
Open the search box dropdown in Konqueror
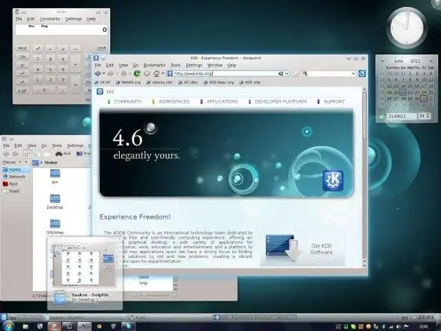click(353, 74)
